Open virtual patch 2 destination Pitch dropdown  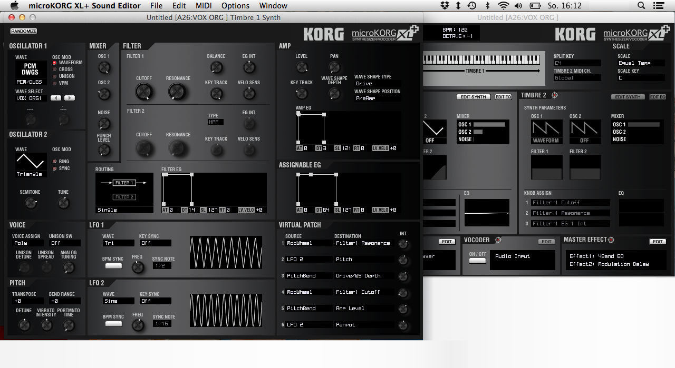364,260
